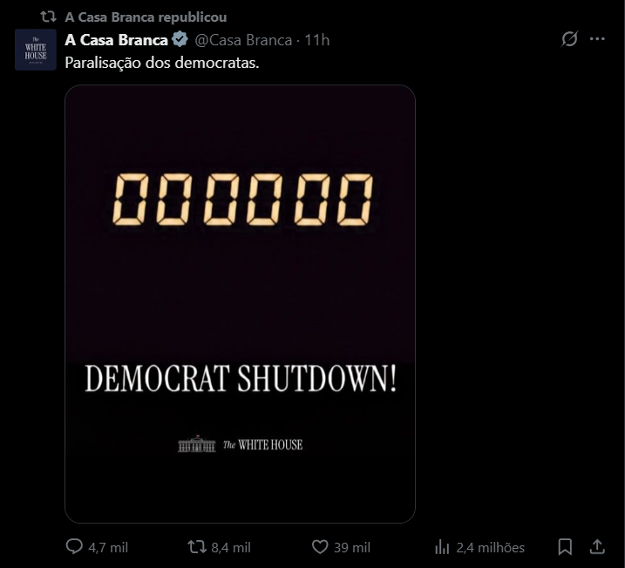625x568 pixels.
Task: Click the 39 mil likes count
Action: point(352,548)
